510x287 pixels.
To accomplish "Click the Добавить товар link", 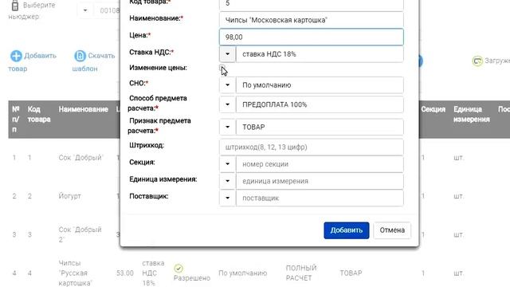I will [x=33, y=62].
